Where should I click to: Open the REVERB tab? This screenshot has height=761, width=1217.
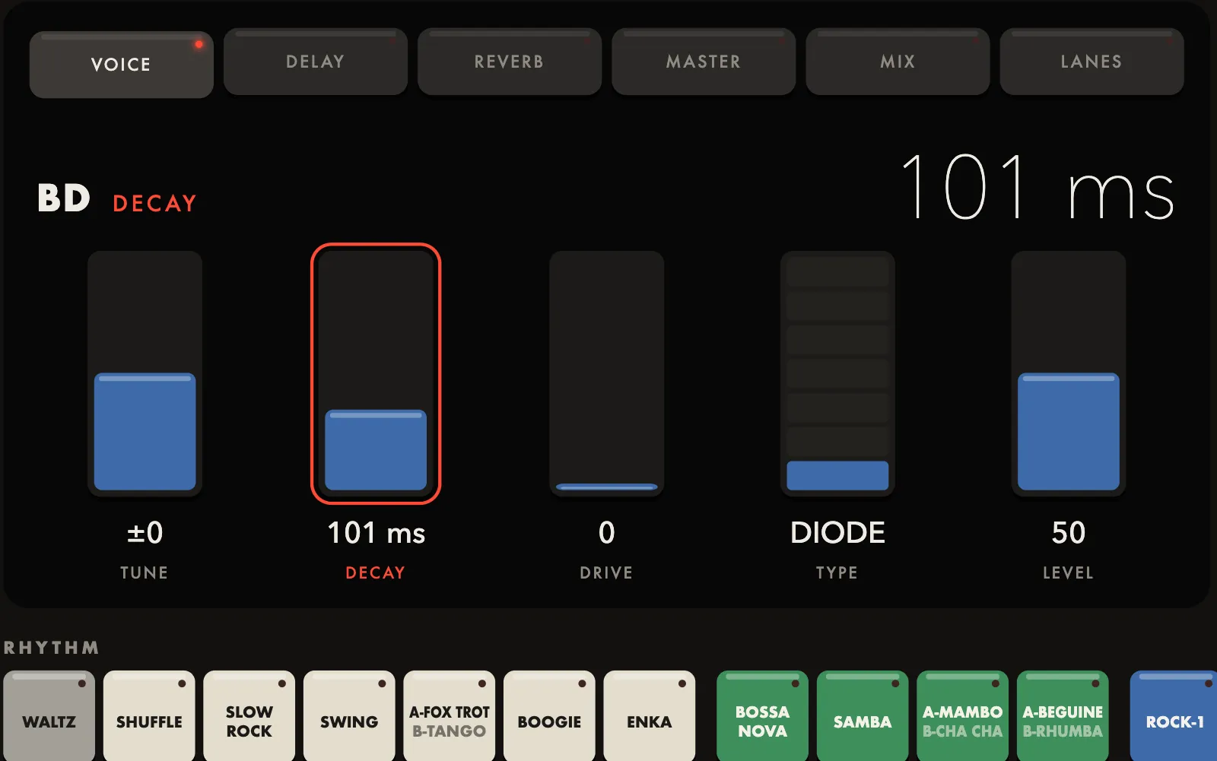[509, 62]
